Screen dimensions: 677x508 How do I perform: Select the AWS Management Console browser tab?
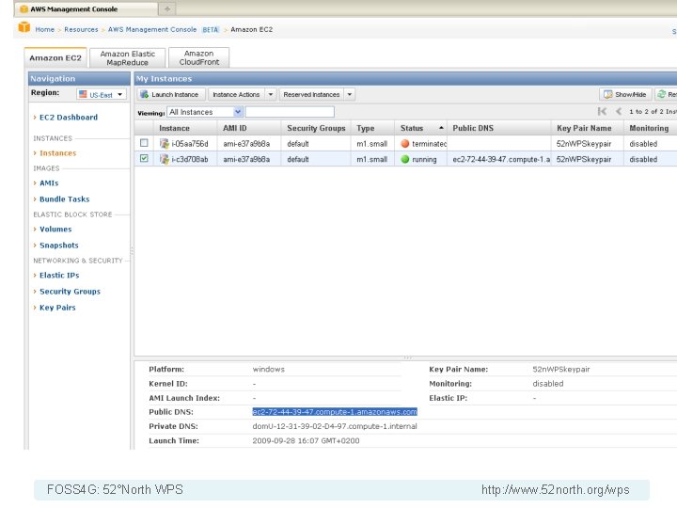[87, 8]
